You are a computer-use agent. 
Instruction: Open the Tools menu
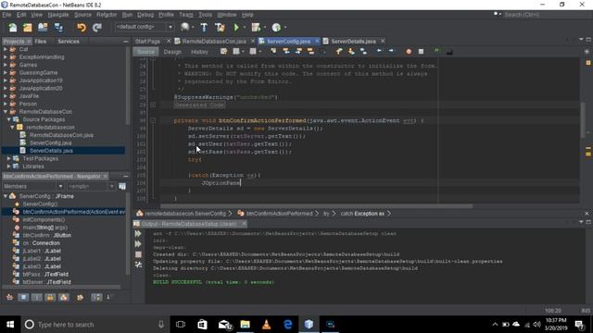pyautogui.click(x=206, y=15)
